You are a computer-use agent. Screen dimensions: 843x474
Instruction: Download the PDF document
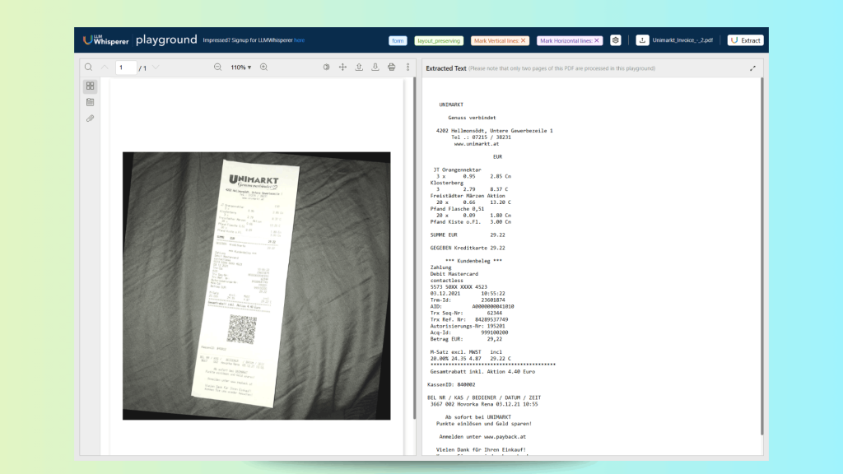tap(375, 67)
